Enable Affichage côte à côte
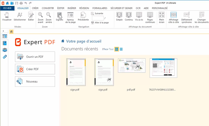The width and height of the screenshot is (209, 126). pos(173,17)
